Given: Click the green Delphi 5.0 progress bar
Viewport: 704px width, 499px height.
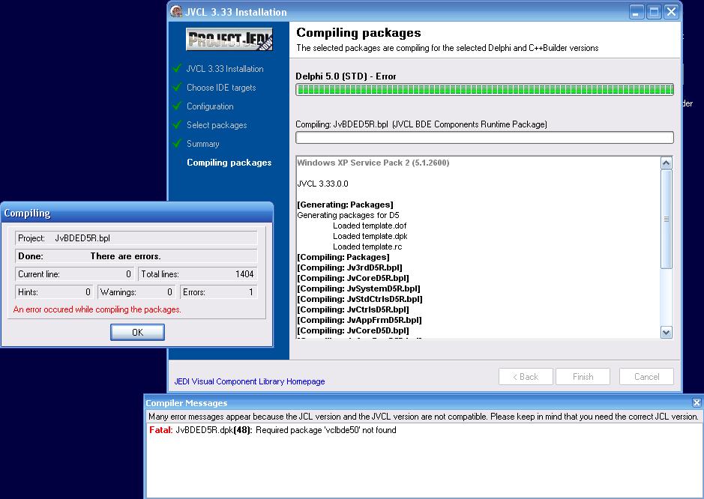Looking at the screenshot, I should (484, 89).
